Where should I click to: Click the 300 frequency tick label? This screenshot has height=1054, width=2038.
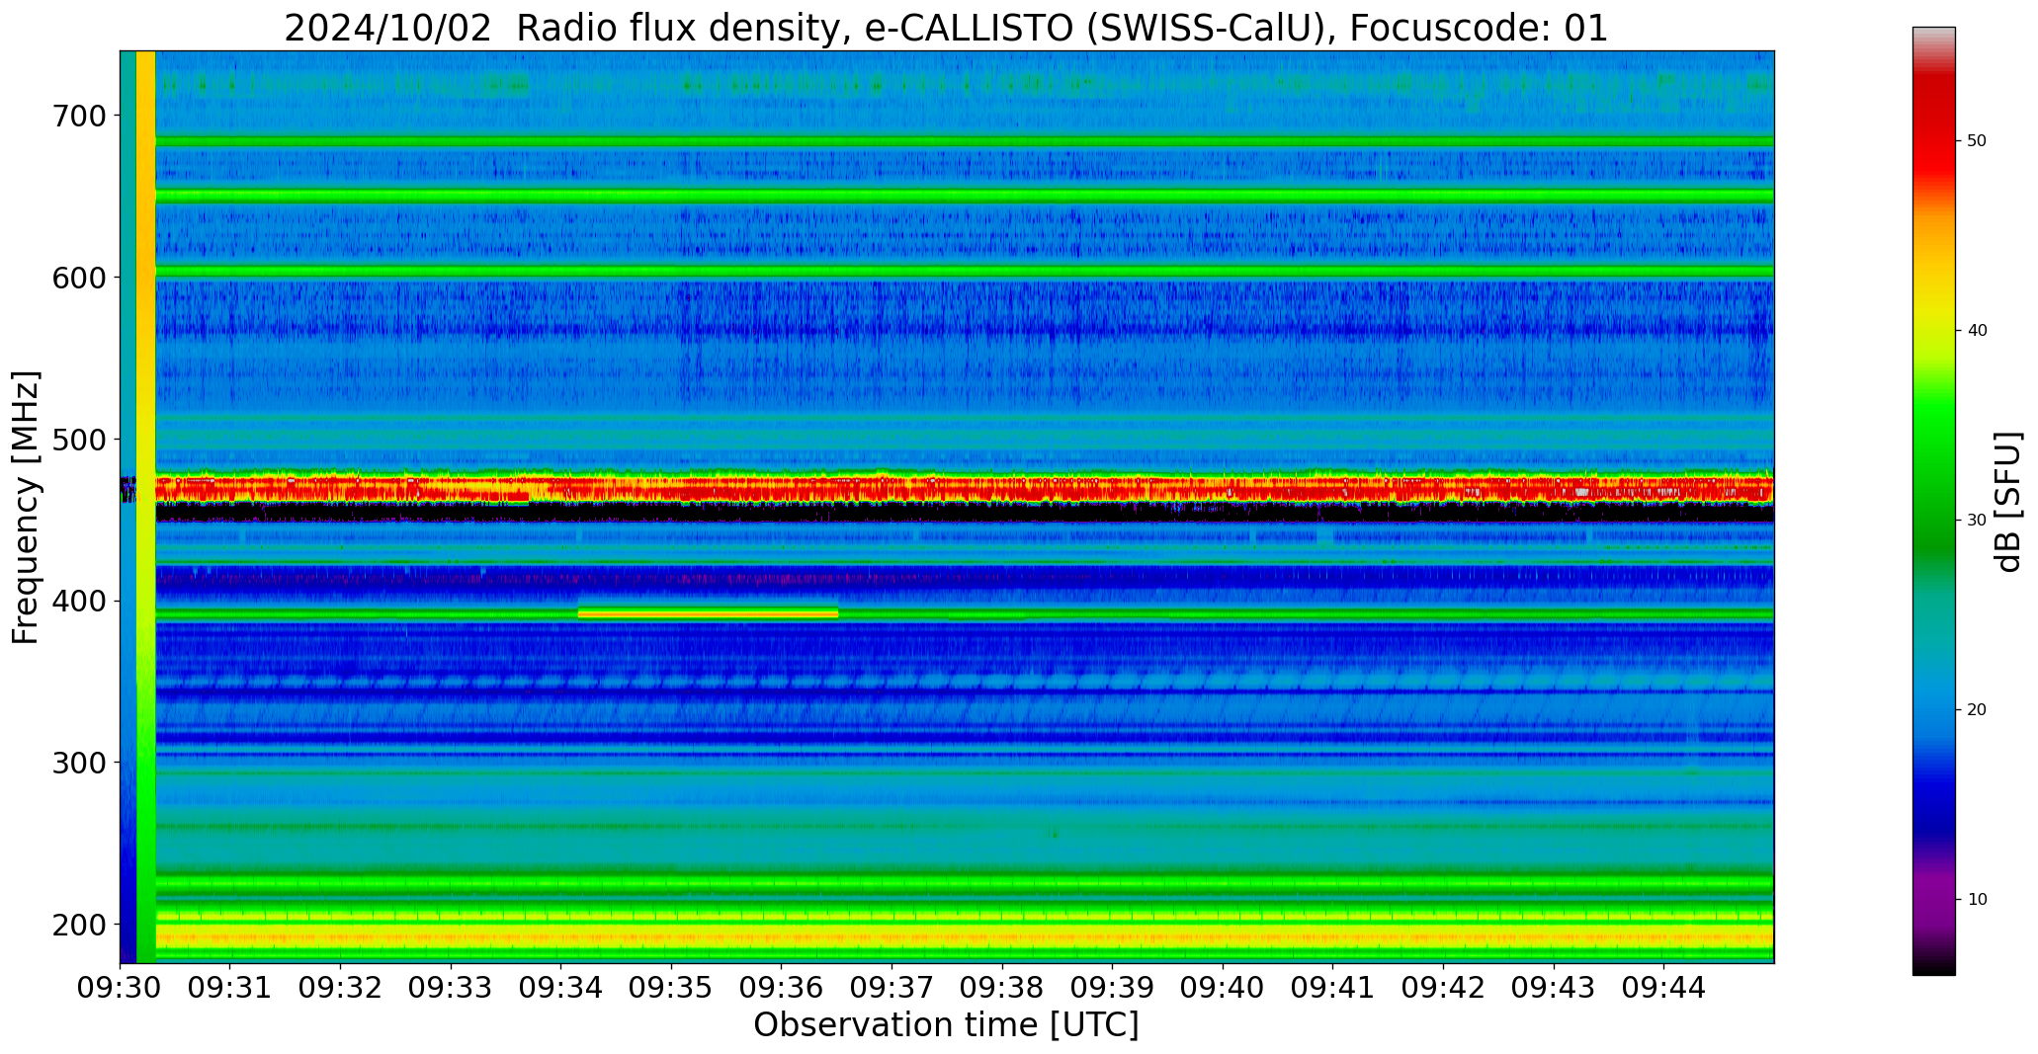click(78, 764)
